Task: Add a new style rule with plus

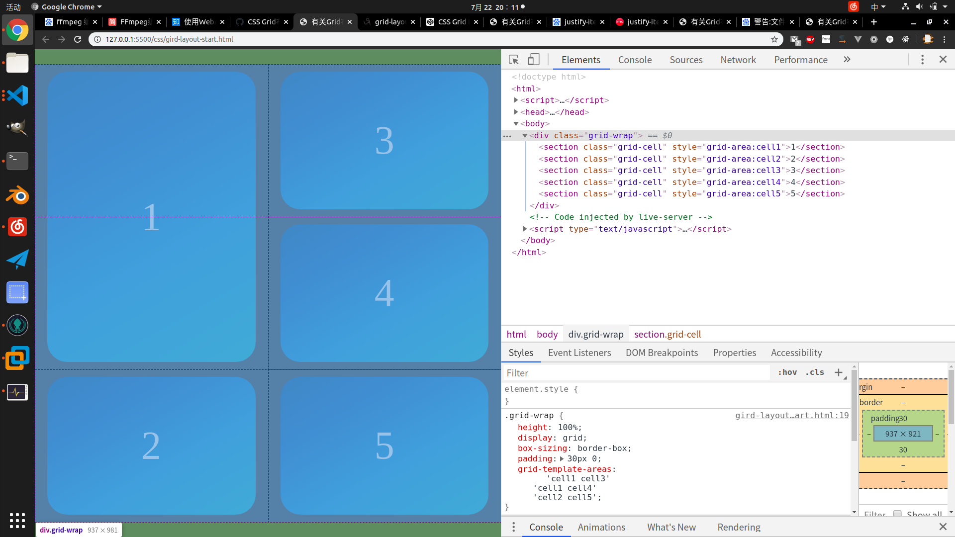Action: tap(839, 372)
